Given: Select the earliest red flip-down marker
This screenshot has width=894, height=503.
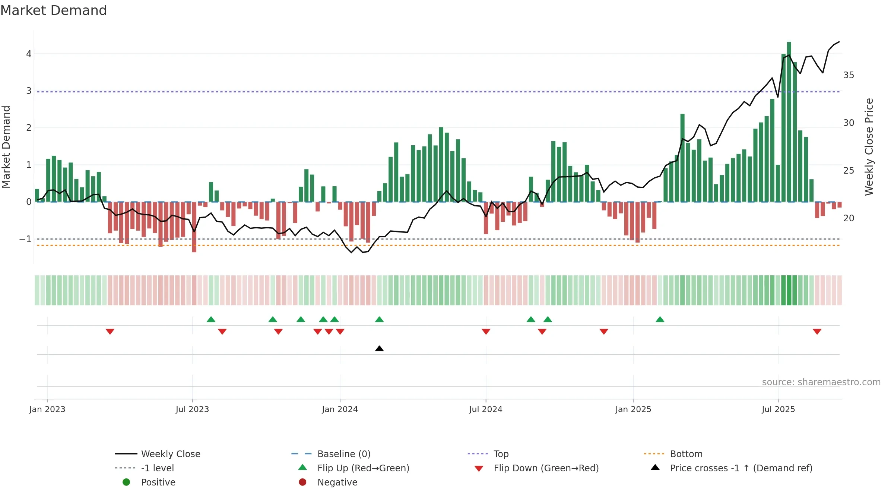Looking at the screenshot, I should coord(110,332).
